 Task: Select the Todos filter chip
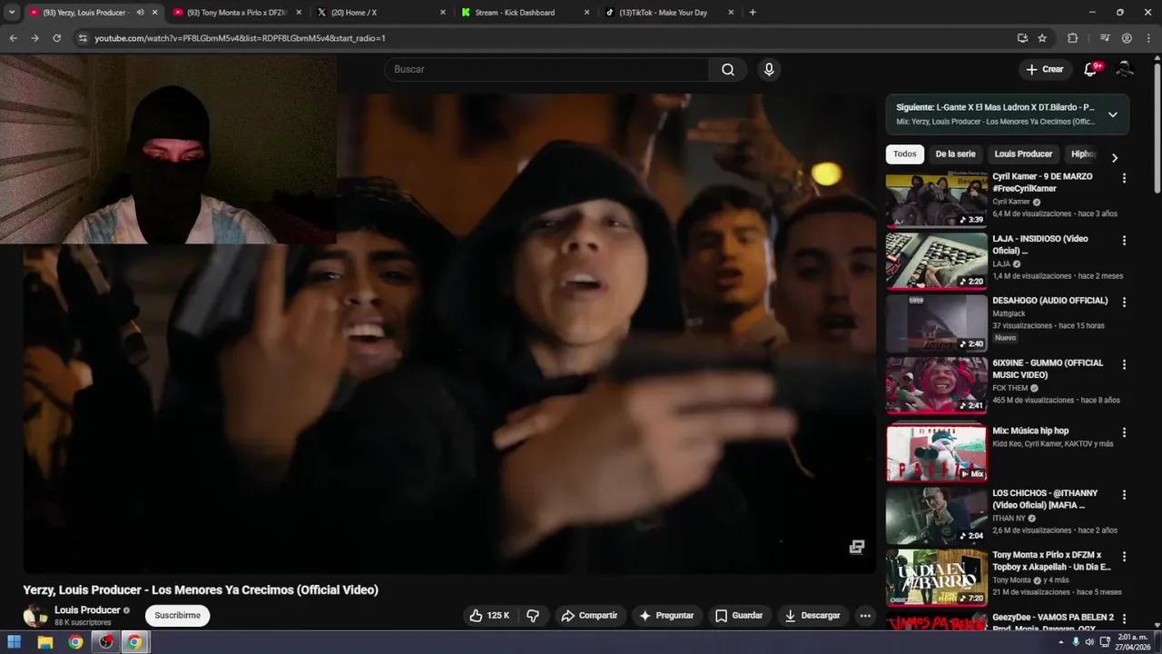[905, 154]
